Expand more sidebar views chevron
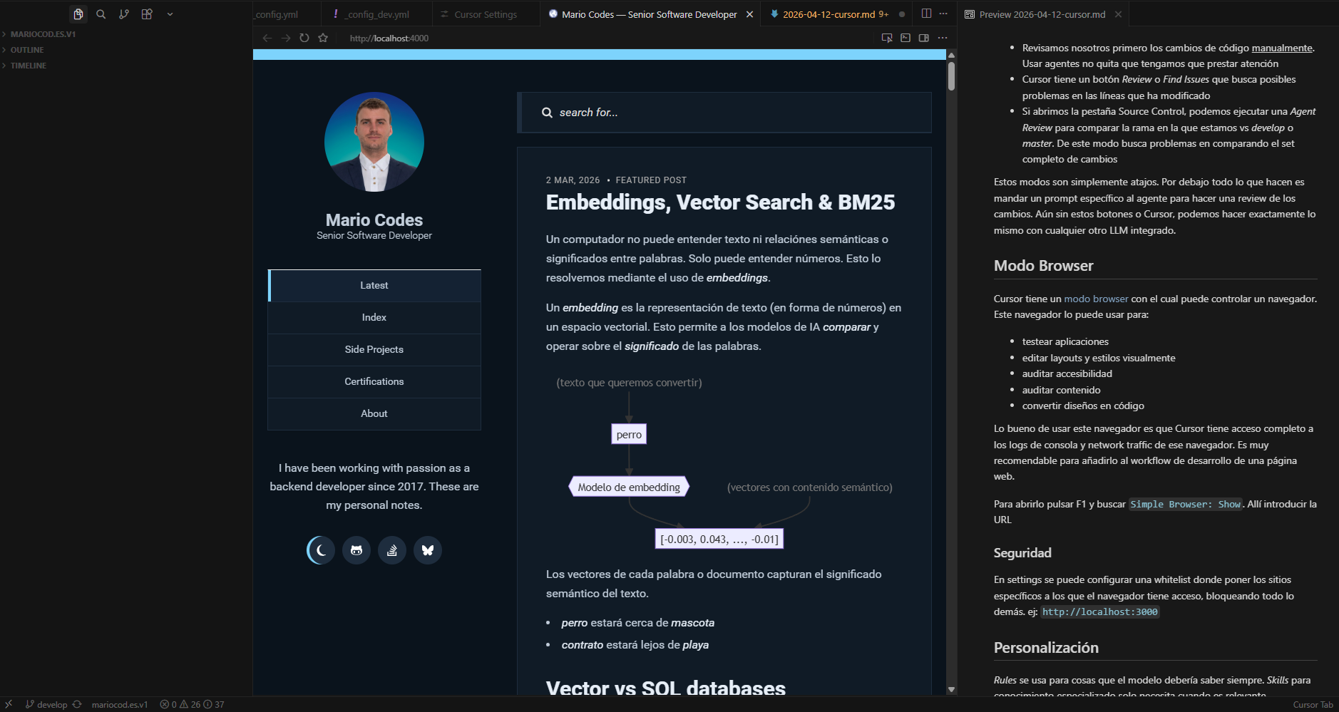The image size is (1339, 712). (x=170, y=14)
